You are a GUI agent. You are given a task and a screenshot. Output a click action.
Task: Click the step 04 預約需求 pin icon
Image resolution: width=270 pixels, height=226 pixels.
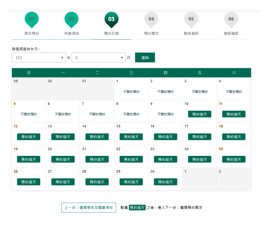click(x=151, y=19)
